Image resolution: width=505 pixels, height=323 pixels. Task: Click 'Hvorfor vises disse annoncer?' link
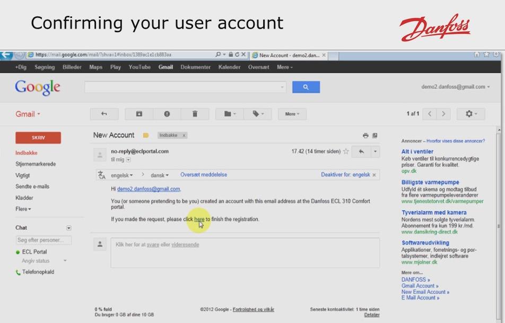pyautogui.click(x=455, y=141)
